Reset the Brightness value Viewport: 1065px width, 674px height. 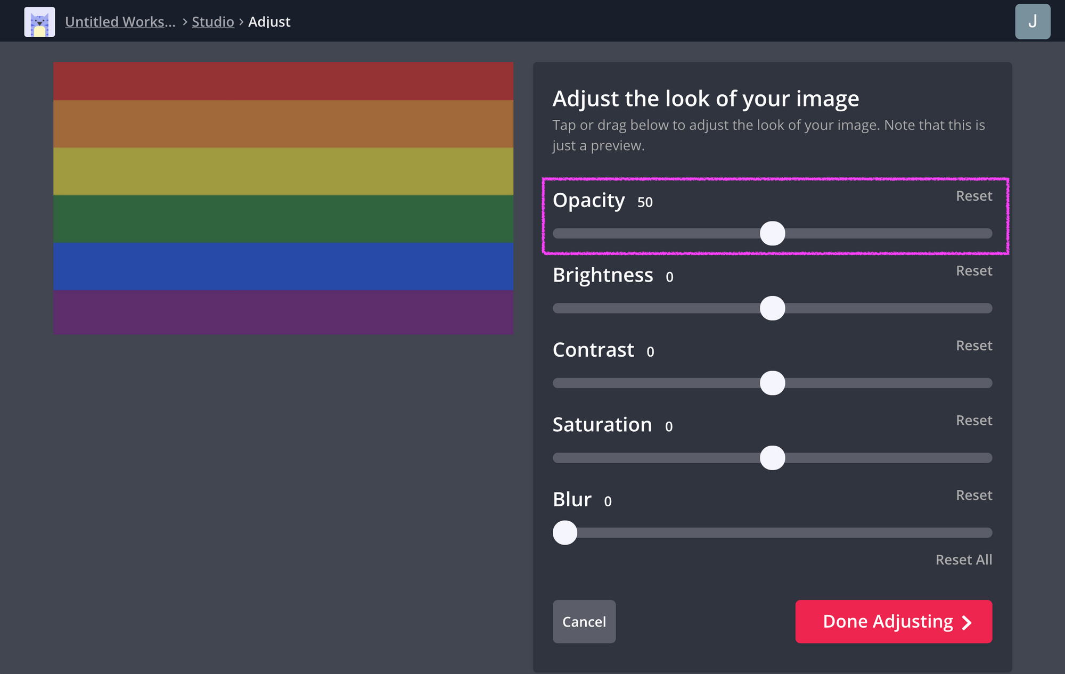point(973,271)
